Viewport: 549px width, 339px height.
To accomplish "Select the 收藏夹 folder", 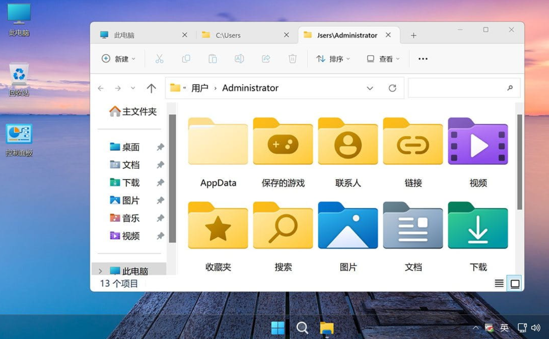I will pyautogui.click(x=218, y=237).
